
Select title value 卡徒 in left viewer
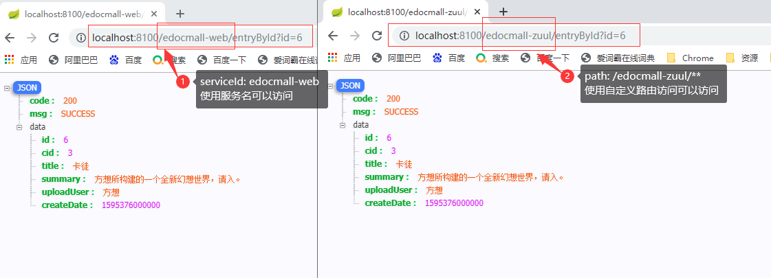coord(80,166)
